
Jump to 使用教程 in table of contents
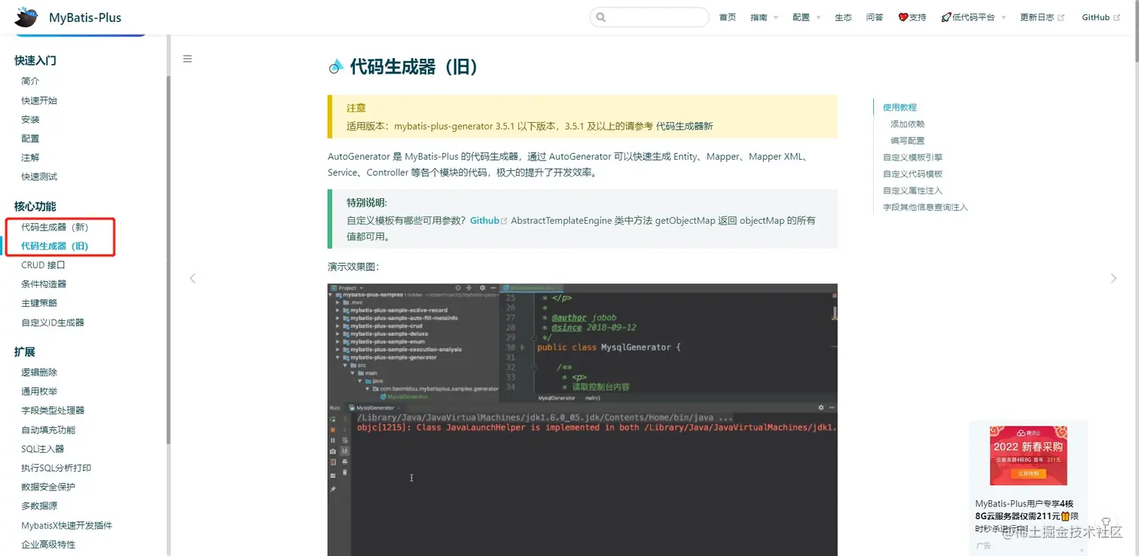(899, 108)
